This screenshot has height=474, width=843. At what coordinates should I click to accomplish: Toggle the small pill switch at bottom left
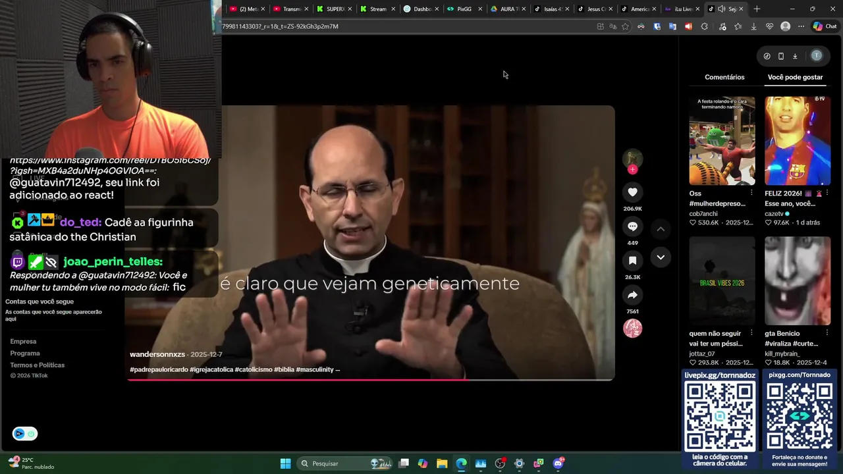click(x=25, y=434)
